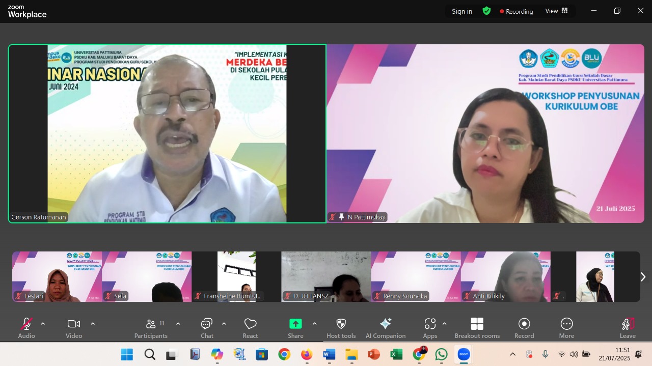Open the Apps panel
This screenshot has width=652, height=366.
pyautogui.click(x=430, y=328)
